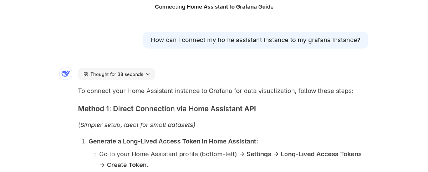Click the hollow bullet before "Go to your"

point(95,155)
